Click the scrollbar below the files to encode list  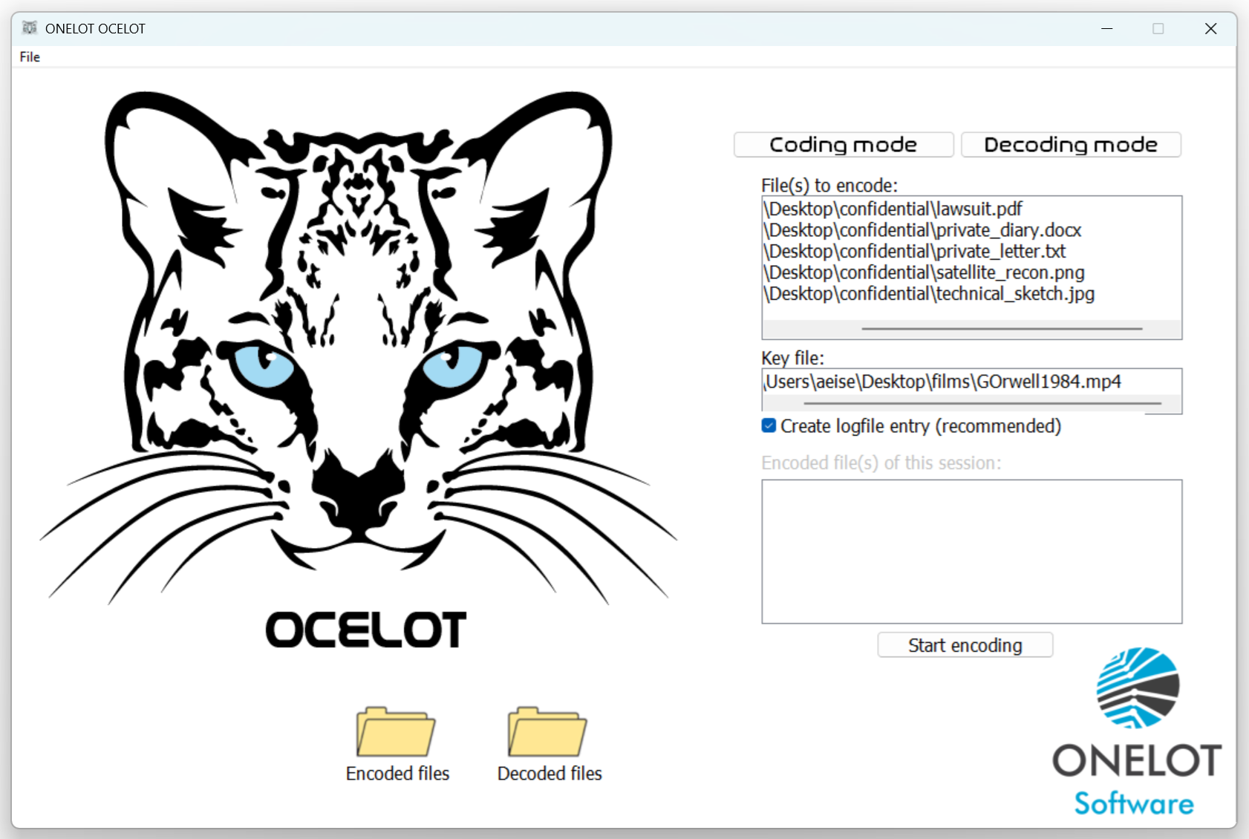[x=1001, y=327]
